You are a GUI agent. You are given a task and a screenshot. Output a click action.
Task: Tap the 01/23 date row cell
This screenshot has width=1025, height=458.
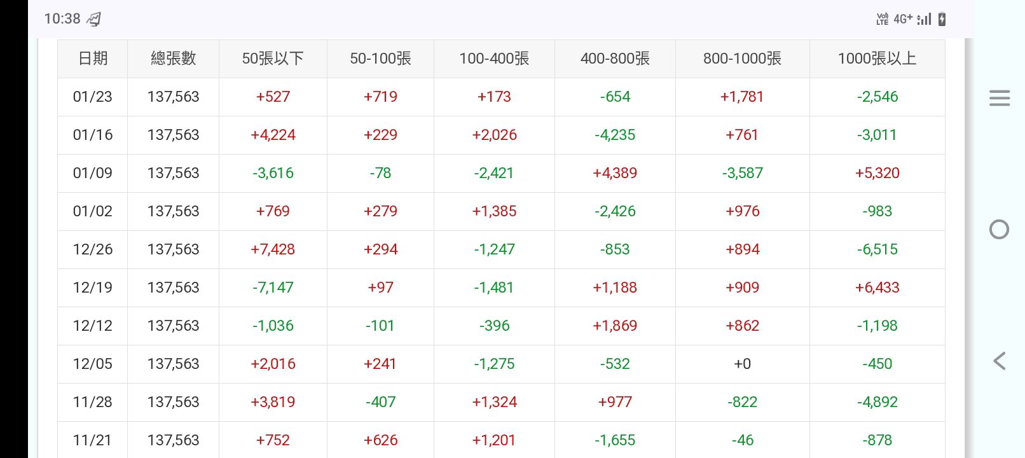point(93,97)
